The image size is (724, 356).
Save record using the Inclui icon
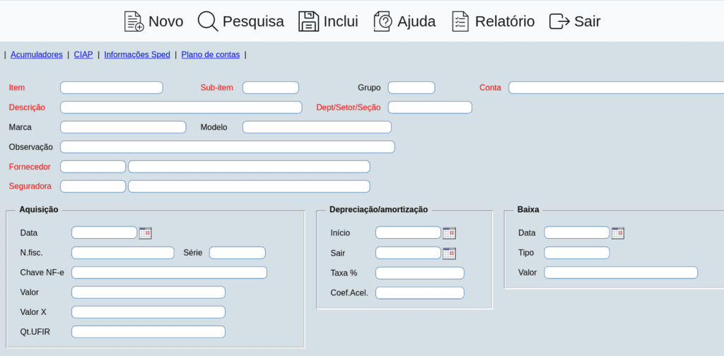[308, 21]
